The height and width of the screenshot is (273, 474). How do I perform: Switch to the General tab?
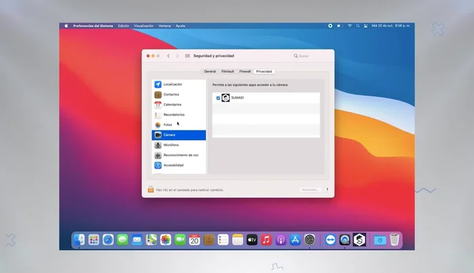tap(210, 71)
